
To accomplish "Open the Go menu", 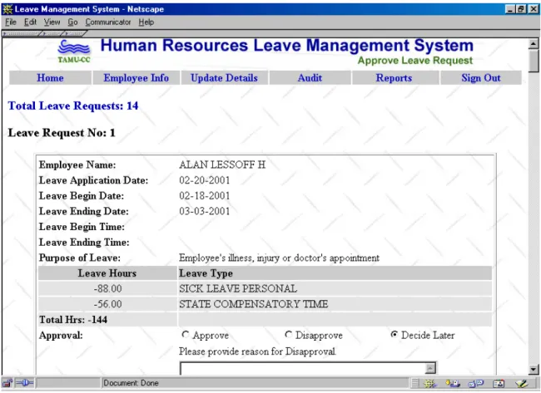I will 72,22.
